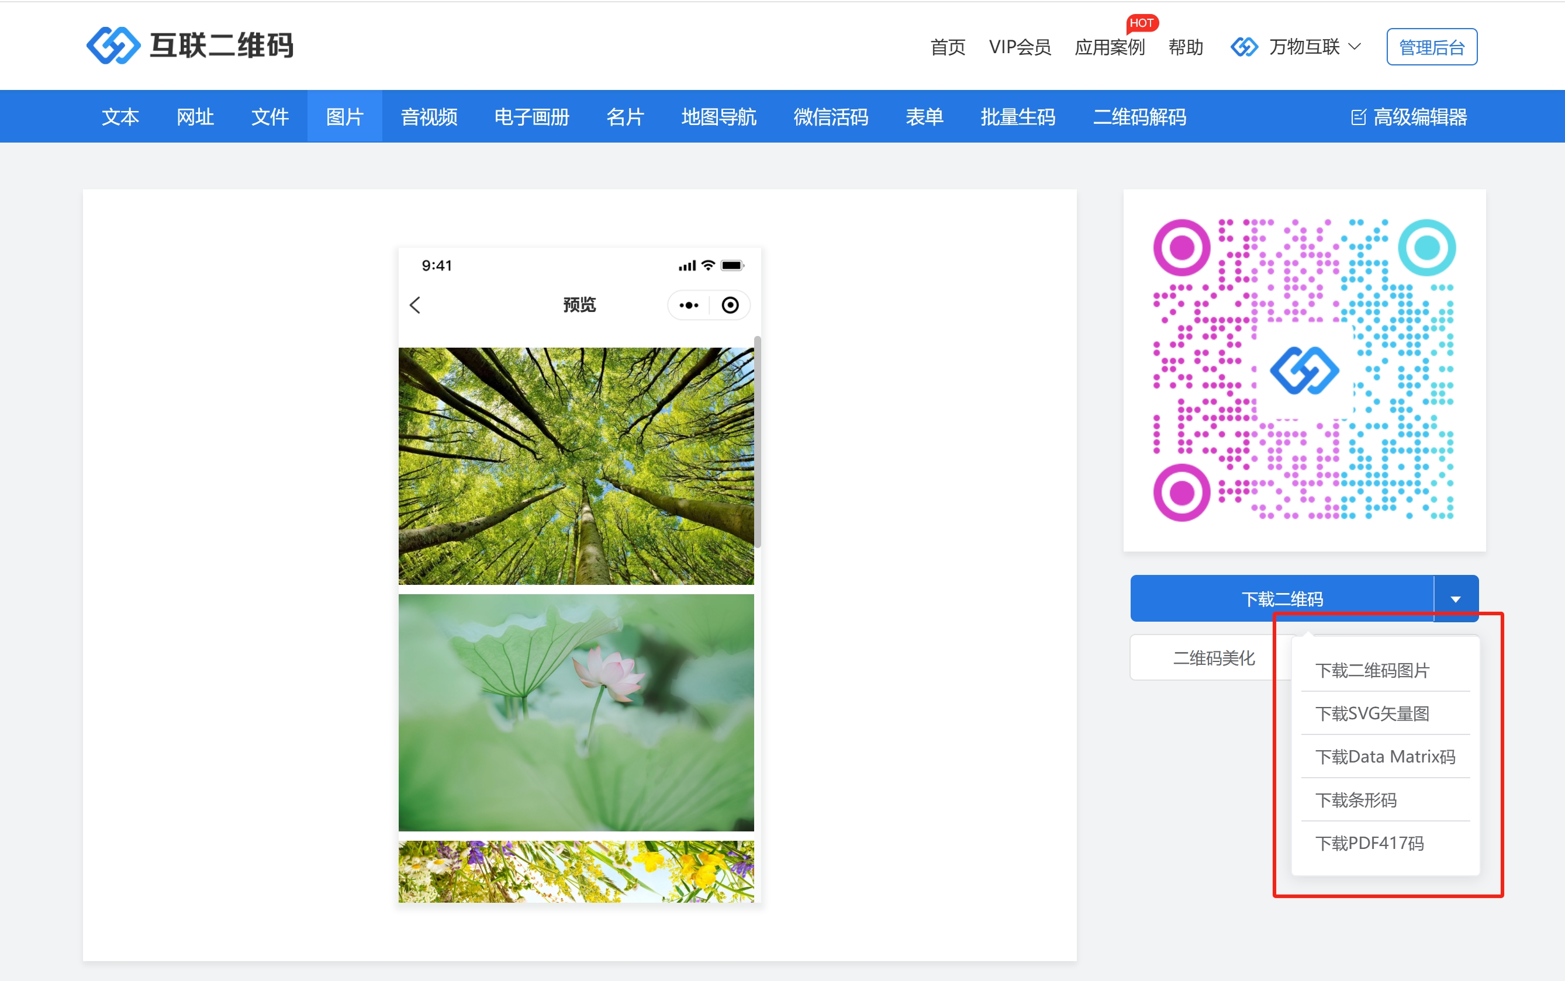Click the back arrow in phone preview
Image resolution: width=1565 pixels, height=981 pixels.
(x=416, y=305)
